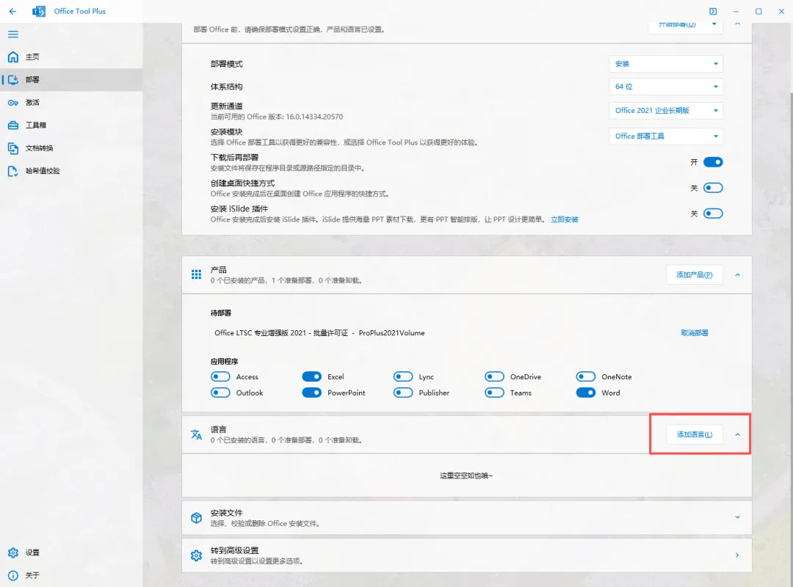Toggle the Publisher application switch

pos(403,393)
